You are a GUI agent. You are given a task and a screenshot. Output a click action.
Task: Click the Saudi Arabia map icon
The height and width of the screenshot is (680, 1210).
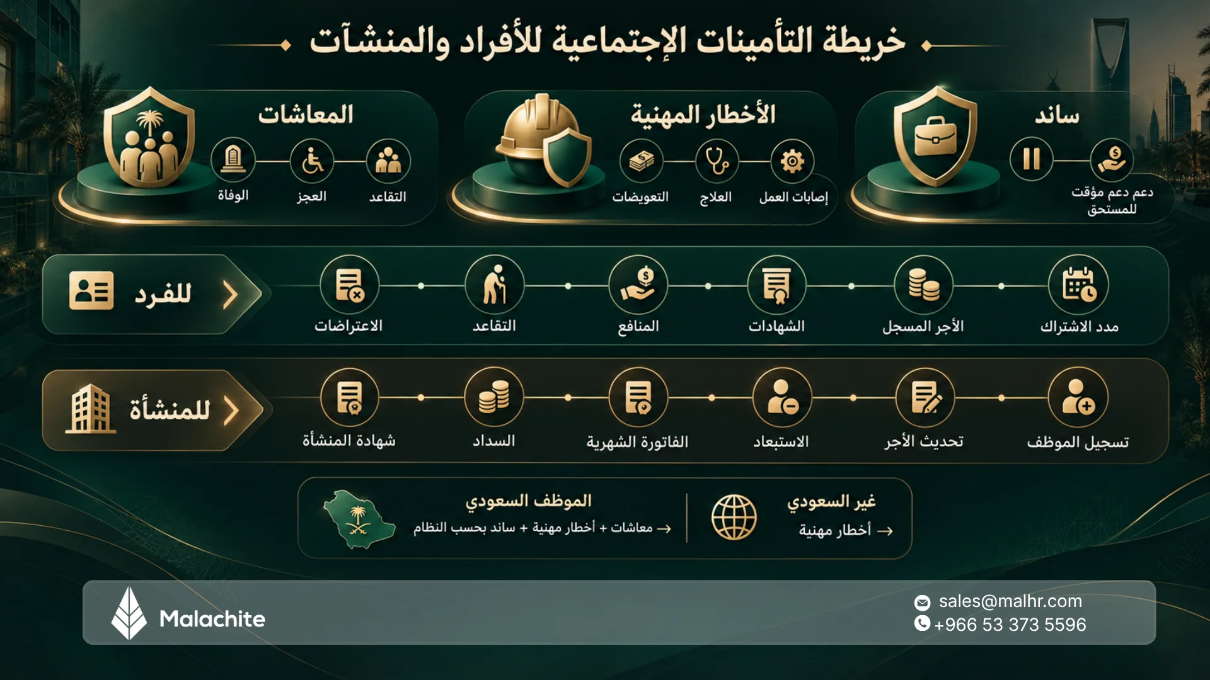359,519
